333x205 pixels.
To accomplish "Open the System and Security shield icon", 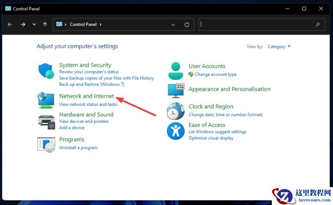I will [x=46, y=71].
